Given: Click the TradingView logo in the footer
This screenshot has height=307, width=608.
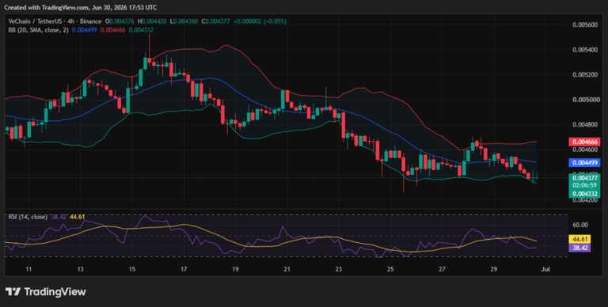Looking at the screenshot, I should 45,292.
